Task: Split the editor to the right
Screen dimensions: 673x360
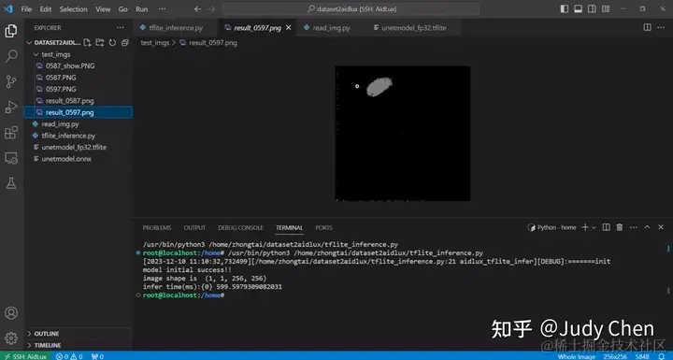Action: (x=647, y=27)
